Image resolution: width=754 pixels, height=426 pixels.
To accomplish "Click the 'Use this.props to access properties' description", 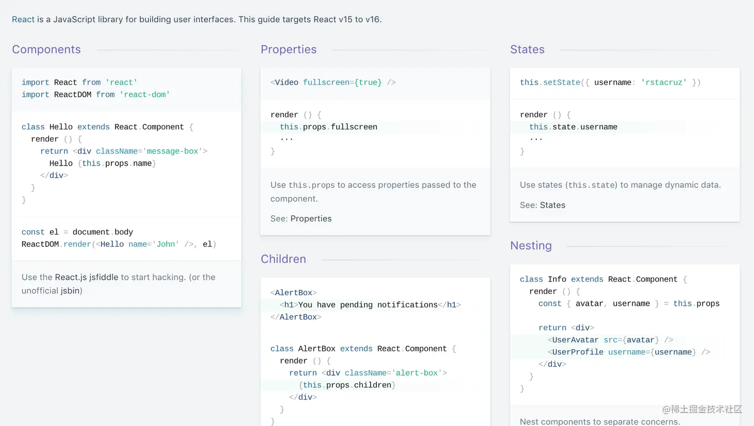I will pos(374,192).
